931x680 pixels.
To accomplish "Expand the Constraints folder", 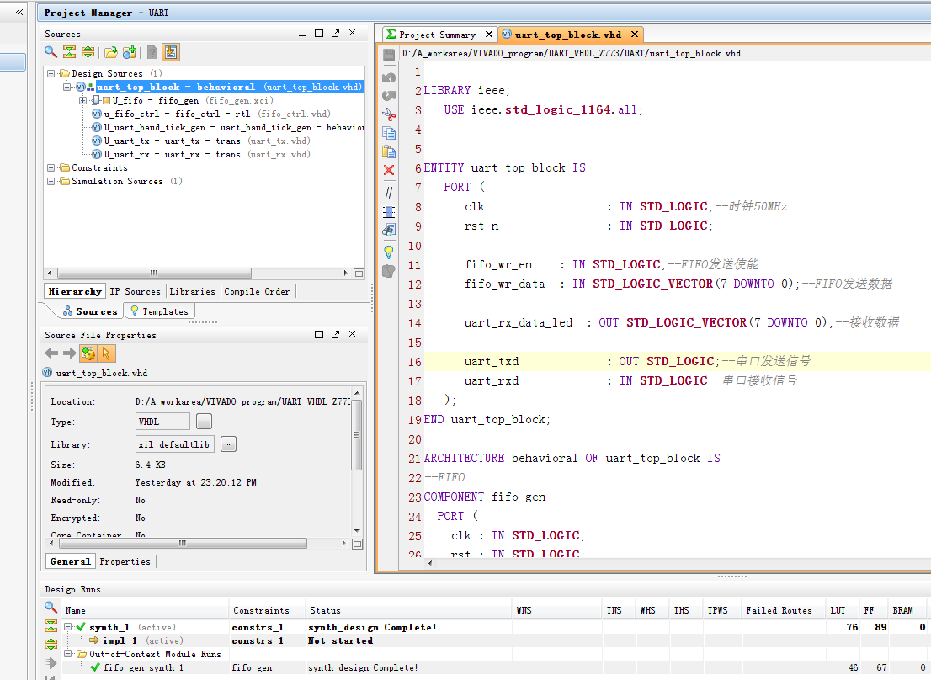I will tap(51, 168).
